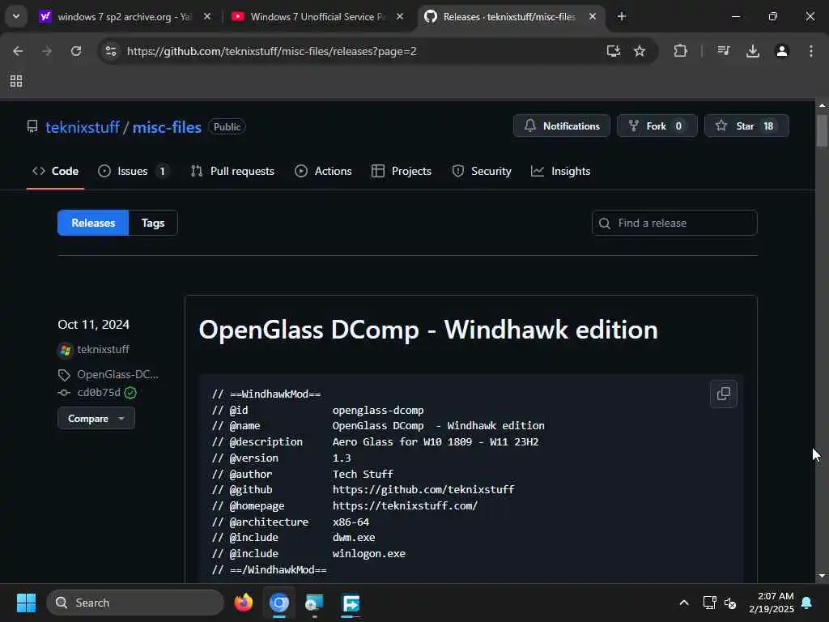Open the teknixstuff owner link
This screenshot has height=622, width=829.
point(83,127)
